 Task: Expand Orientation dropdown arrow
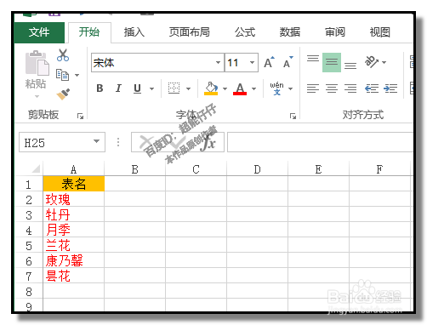coord(384,62)
